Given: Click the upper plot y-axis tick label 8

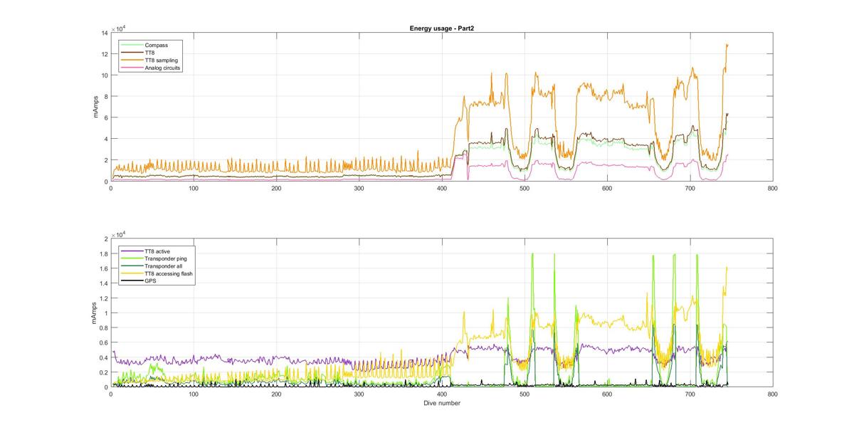Looking at the screenshot, I should 105,97.
